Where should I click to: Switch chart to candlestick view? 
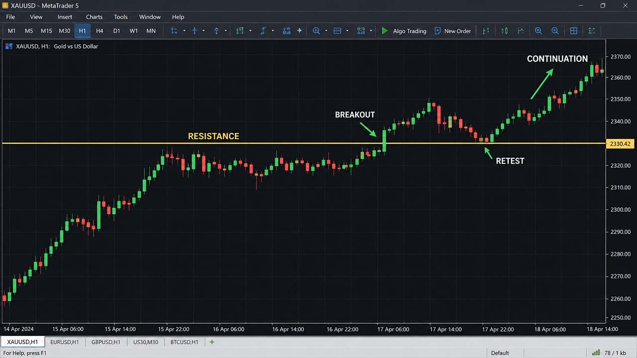(505, 31)
